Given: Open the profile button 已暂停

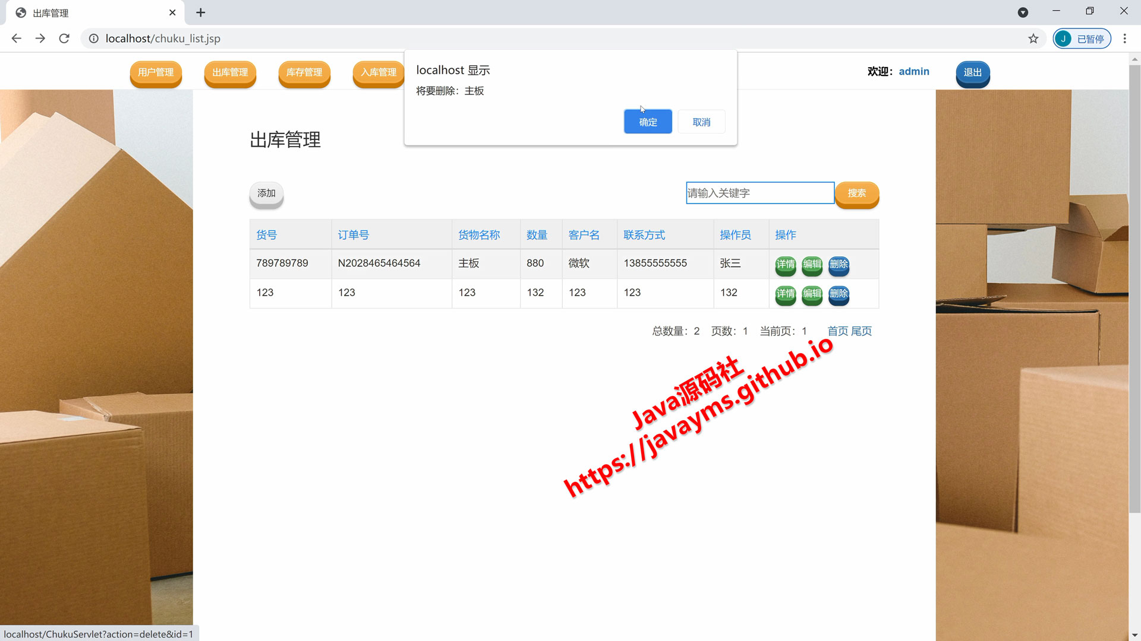Looking at the screenshot, I should pos(1082,39).
